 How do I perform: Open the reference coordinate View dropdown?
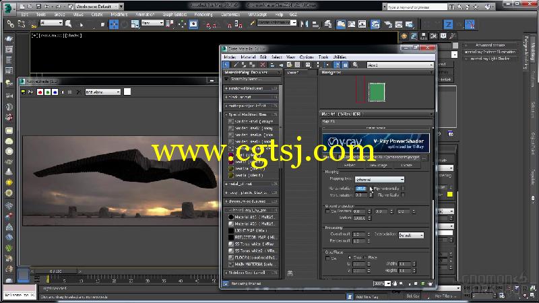pos(152,23)
